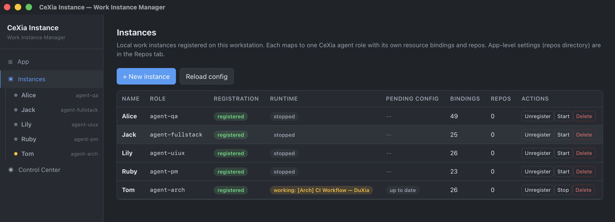
Task: Select Jack agent-fullstack in sidebar list
Action: [x=54, y=110]
